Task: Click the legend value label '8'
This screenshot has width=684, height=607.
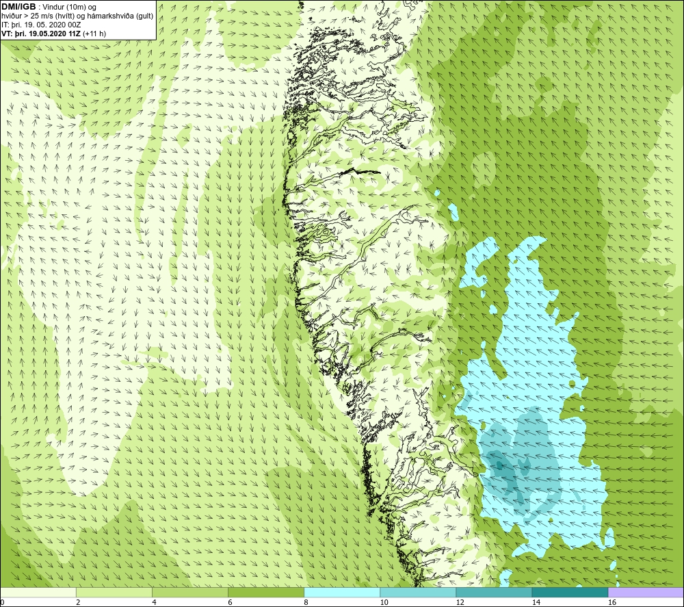Action: (x=306, y=603)
